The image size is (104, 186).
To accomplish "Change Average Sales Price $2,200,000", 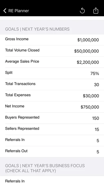I will (88, 62).
